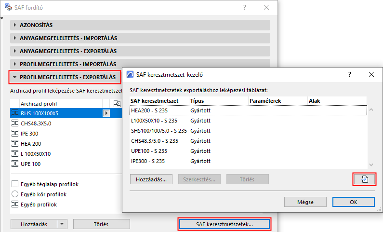Image resolution: width=383 pixels, height=232 pixels.
Task: Click profile icon next to RHS 100X100X5
Action: pos(15,113)
